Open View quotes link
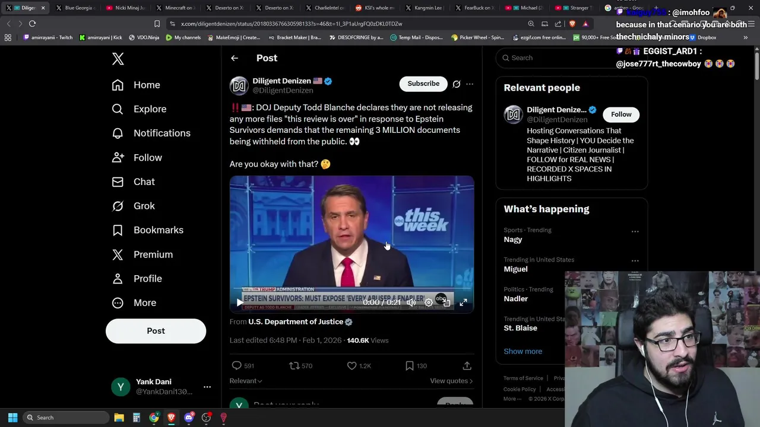760x427 pixels. [x=451, y=381]
